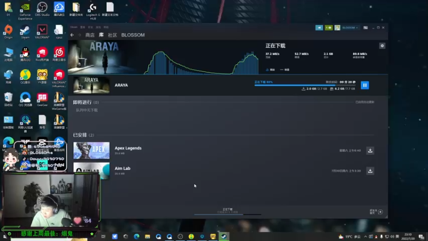Open Microsoft Edge from taskbar
Viewport: 428px width, 241px height.
point(136,236)
